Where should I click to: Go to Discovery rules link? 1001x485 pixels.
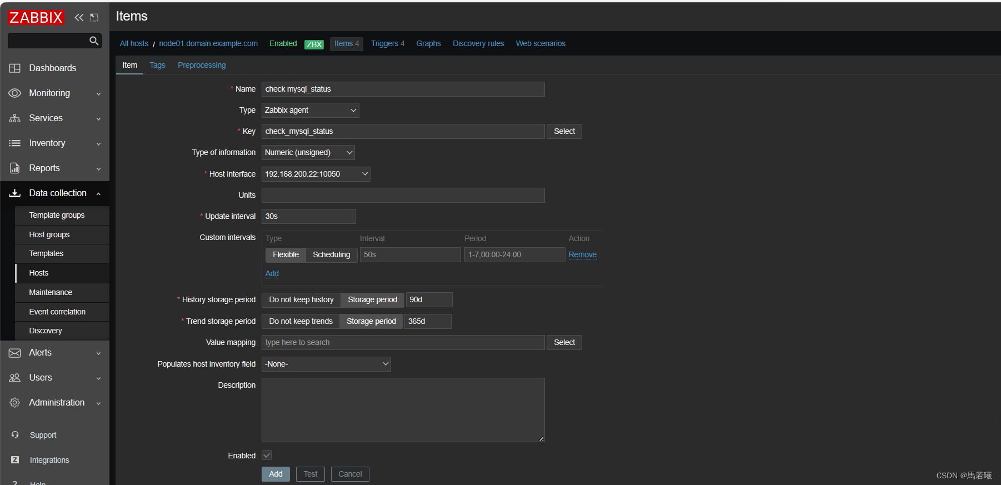point(478,43)
